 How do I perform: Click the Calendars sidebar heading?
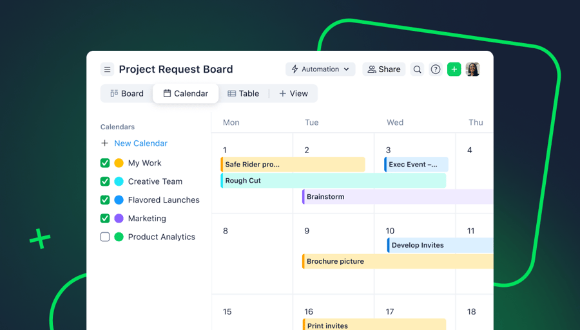pyautogui.click(x=117, y=127)
